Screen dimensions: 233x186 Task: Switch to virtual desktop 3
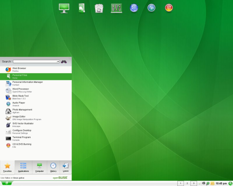pyautogui.click(x=194, y=183)
